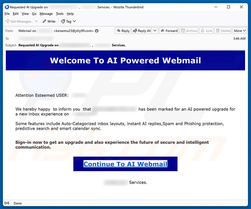
Task: Maximize the Thunderbird window
Action: pos(228,7)
